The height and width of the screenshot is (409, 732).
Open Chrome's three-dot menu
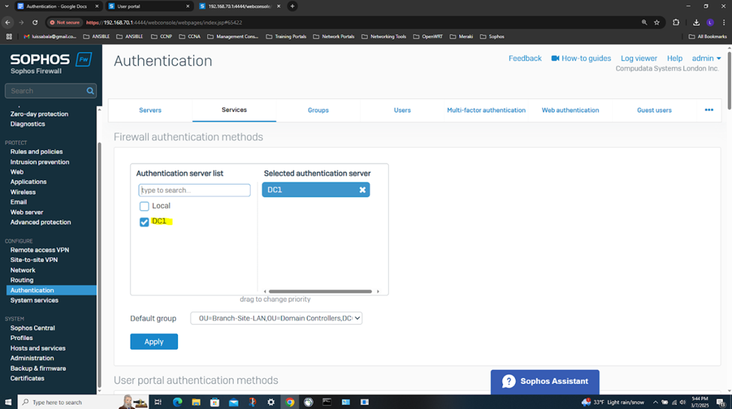tap(724, 23)
